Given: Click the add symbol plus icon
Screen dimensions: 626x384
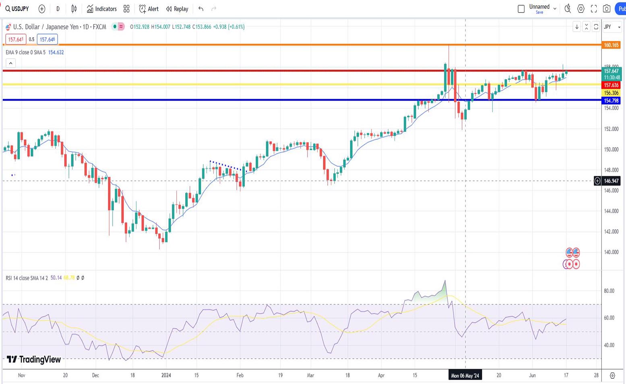Looking at the screenshot, I should point(42,9).
